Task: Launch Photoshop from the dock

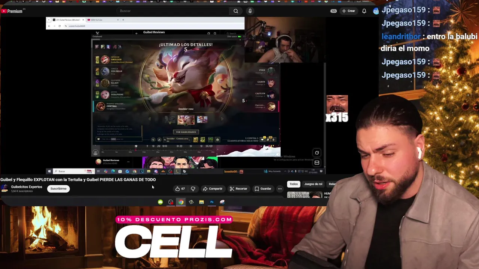Action: click(x=211, y=202)
